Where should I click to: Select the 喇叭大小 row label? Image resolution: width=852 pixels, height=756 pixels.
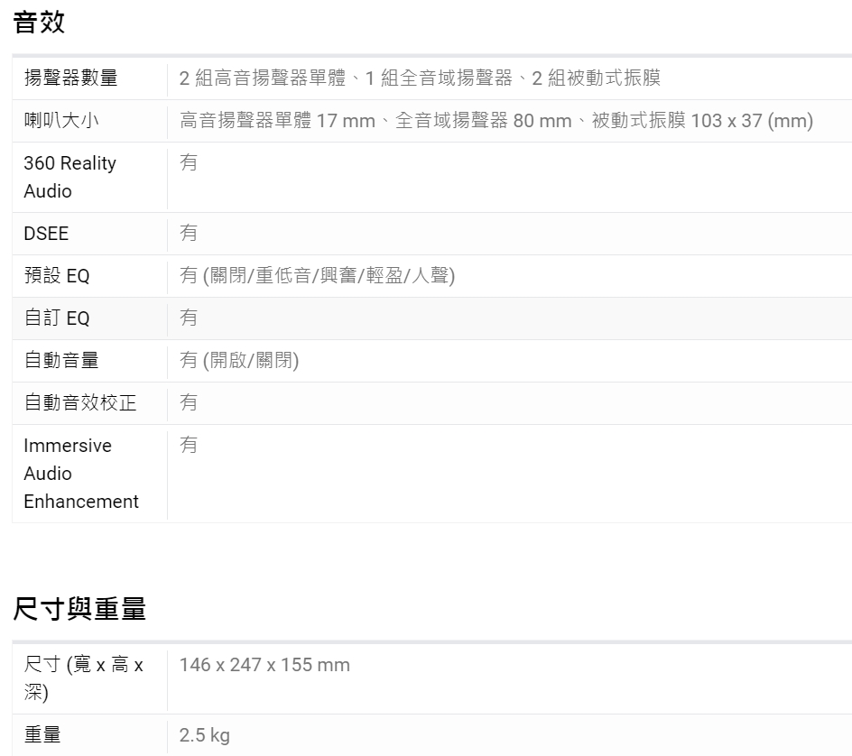pos(61,121)
